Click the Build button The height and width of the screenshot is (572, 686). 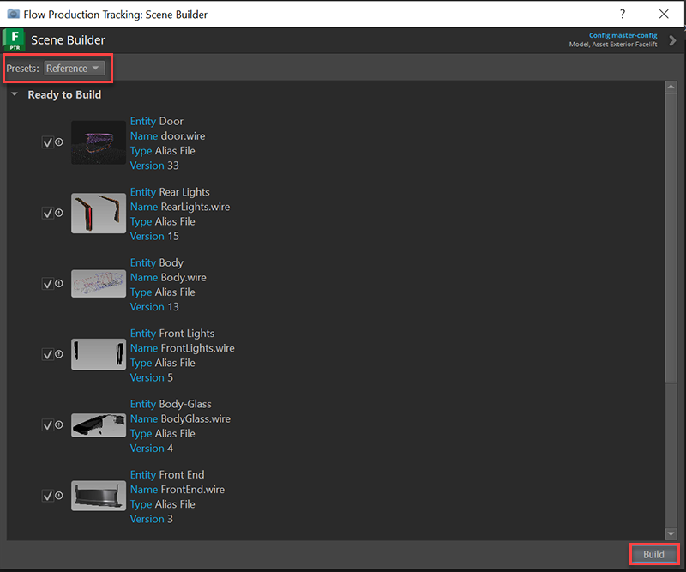[653, 554]
